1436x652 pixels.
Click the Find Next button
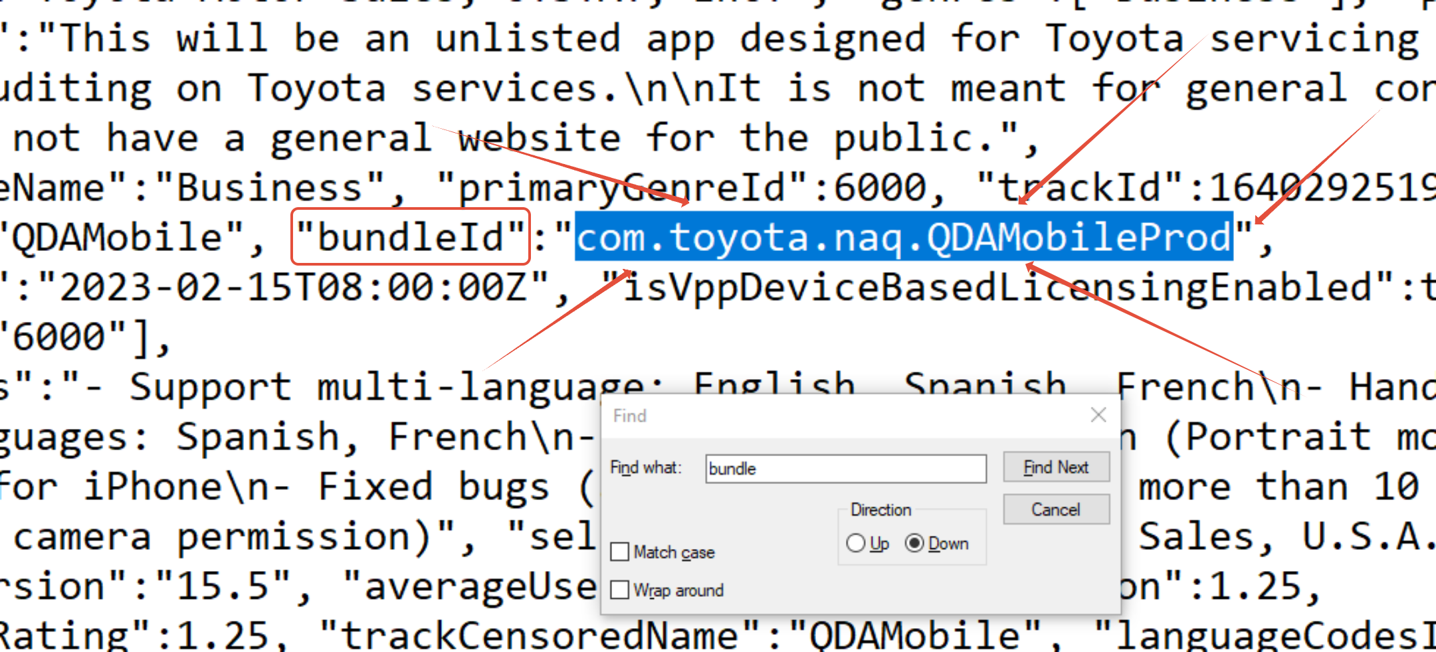click(x=1056, y=467)
